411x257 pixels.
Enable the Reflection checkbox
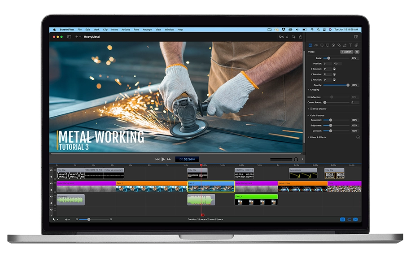(x=309, y=97)
